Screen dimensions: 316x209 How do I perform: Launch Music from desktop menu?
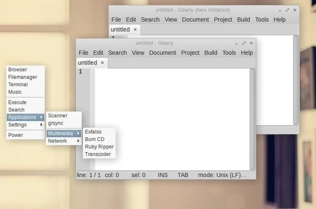[25, 92]
